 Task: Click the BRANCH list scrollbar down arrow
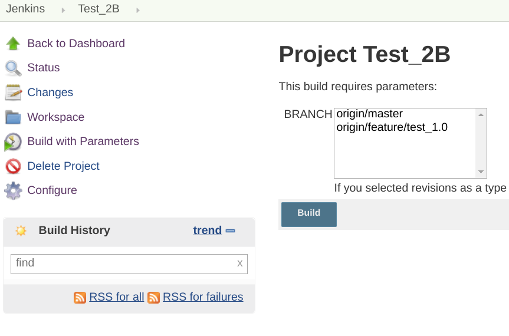pos(481,172)
